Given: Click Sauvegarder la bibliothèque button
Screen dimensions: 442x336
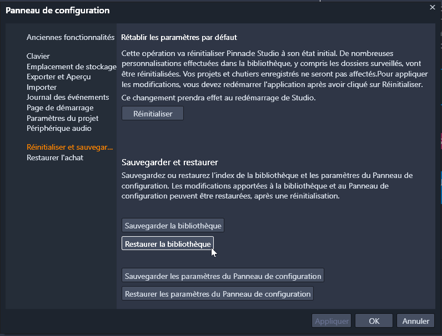Looking at the screenshot, I should coord(173,226).
